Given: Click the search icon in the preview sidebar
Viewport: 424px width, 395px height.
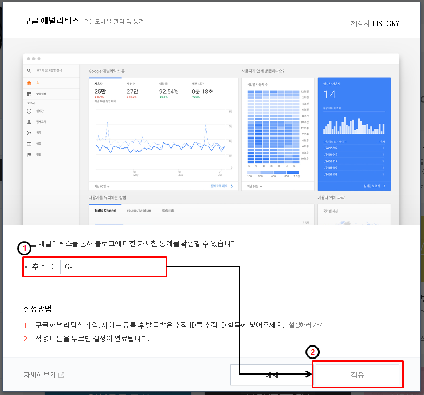Looking at the screenshot, I should pyautogui.click(x=29, y=71).
